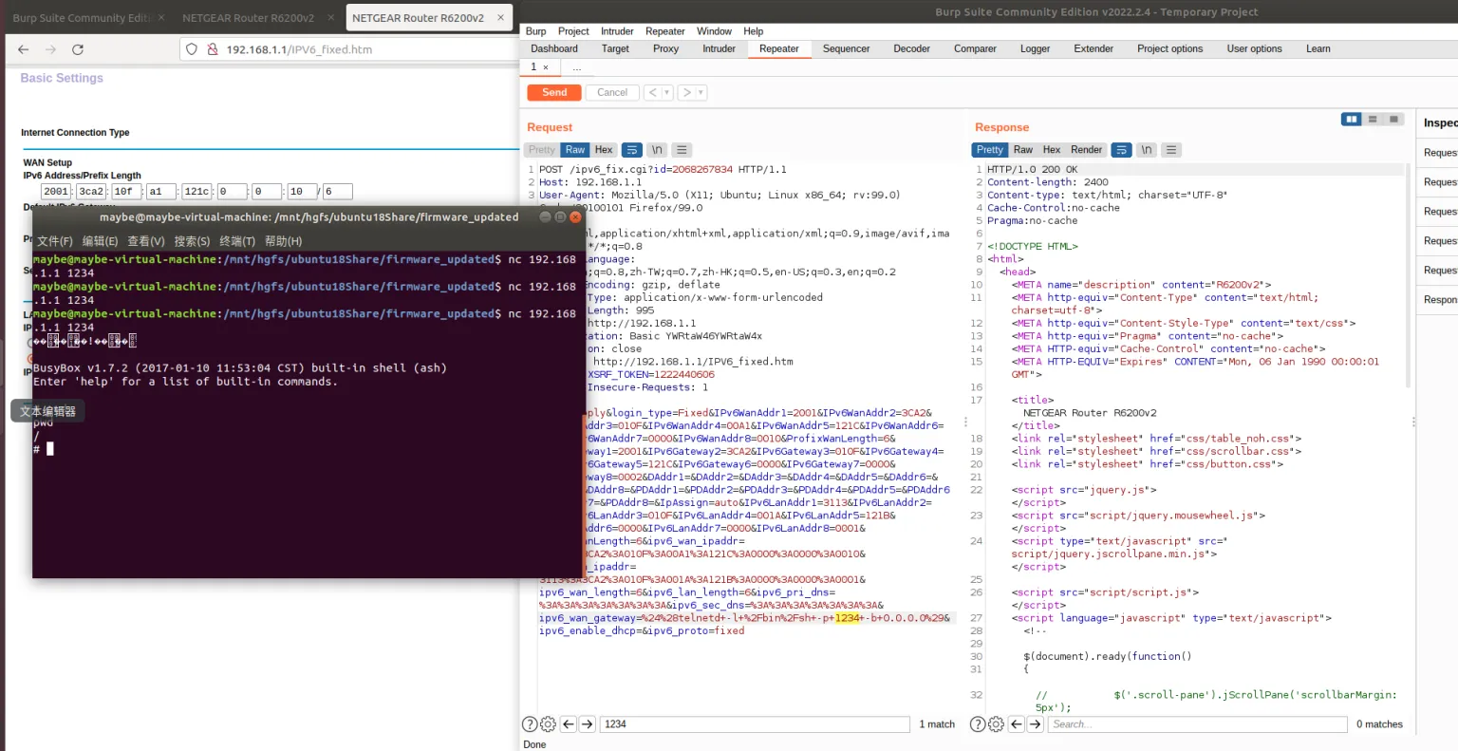Open terminal 帮助(H) menu

[283, 241]
